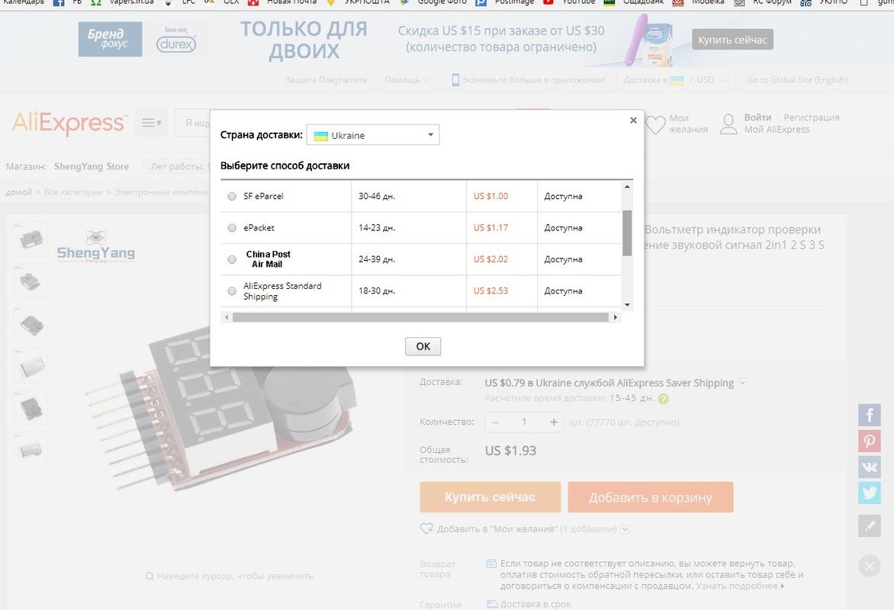
Task: Close the shipping method dialog
Action: [x=633, y=120]
